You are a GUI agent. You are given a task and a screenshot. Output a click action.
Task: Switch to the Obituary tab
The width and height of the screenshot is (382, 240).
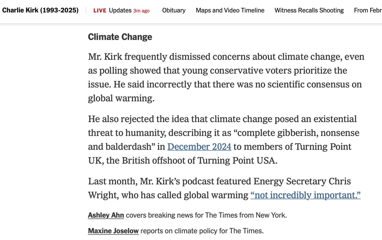174,10
